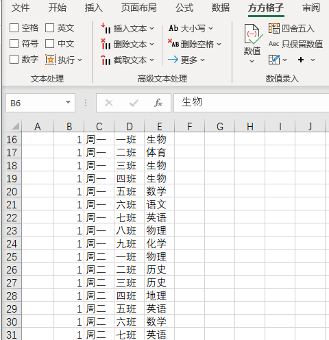
Task: Switch to the 开始 tab
Action: pyautogui.click(x=57, y=8)
